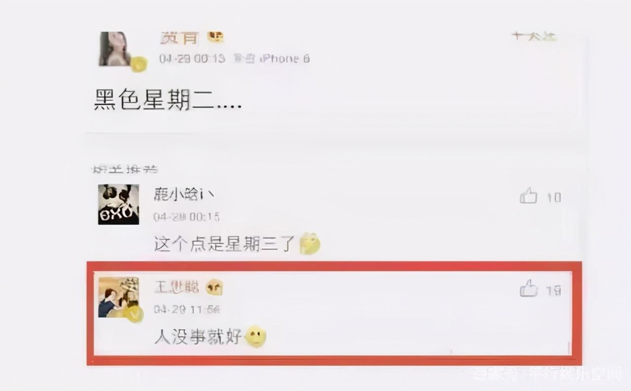Open the iPhone 6 source link
The image size is (631, 391).
pyautogui.click(x=284, y=59)
